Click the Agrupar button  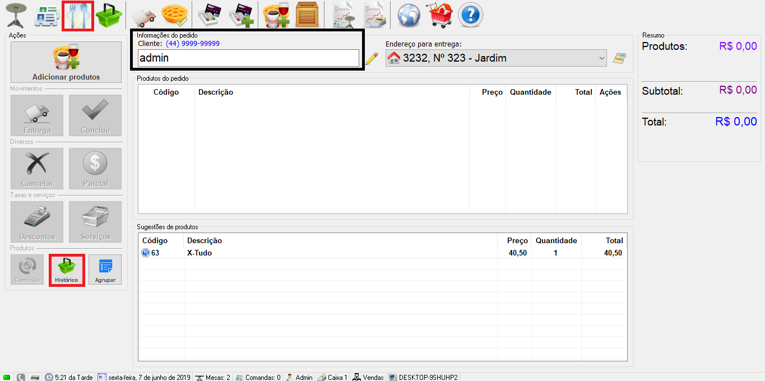pyautogui.click(x=105, y=270)
